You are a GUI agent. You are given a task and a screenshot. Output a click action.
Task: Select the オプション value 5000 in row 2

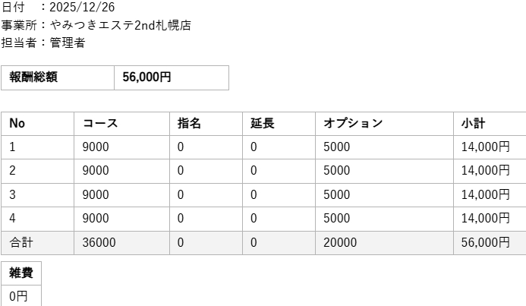coord(337,171)
